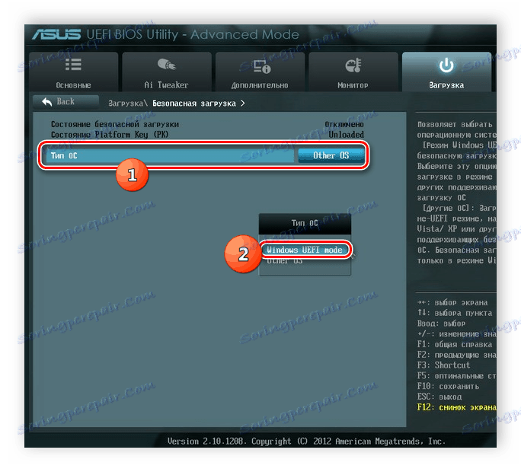Choose Windows UEFI mode in the popup

coord(305,250)
